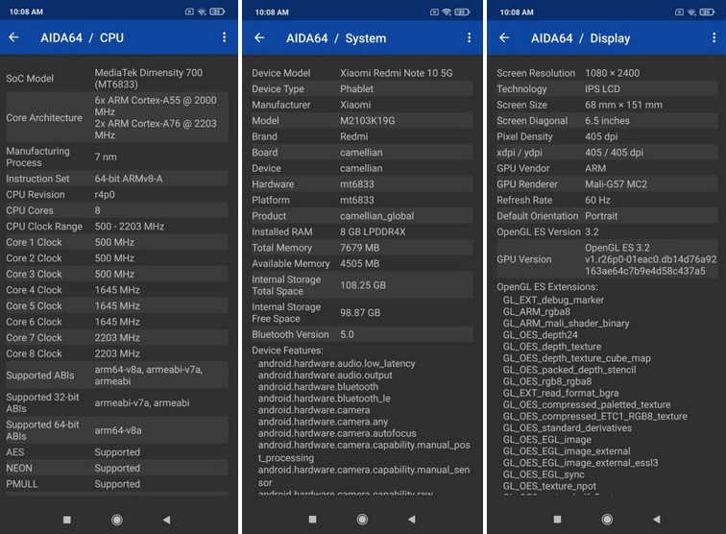Select the Core Architecture row

pos(117,117)
